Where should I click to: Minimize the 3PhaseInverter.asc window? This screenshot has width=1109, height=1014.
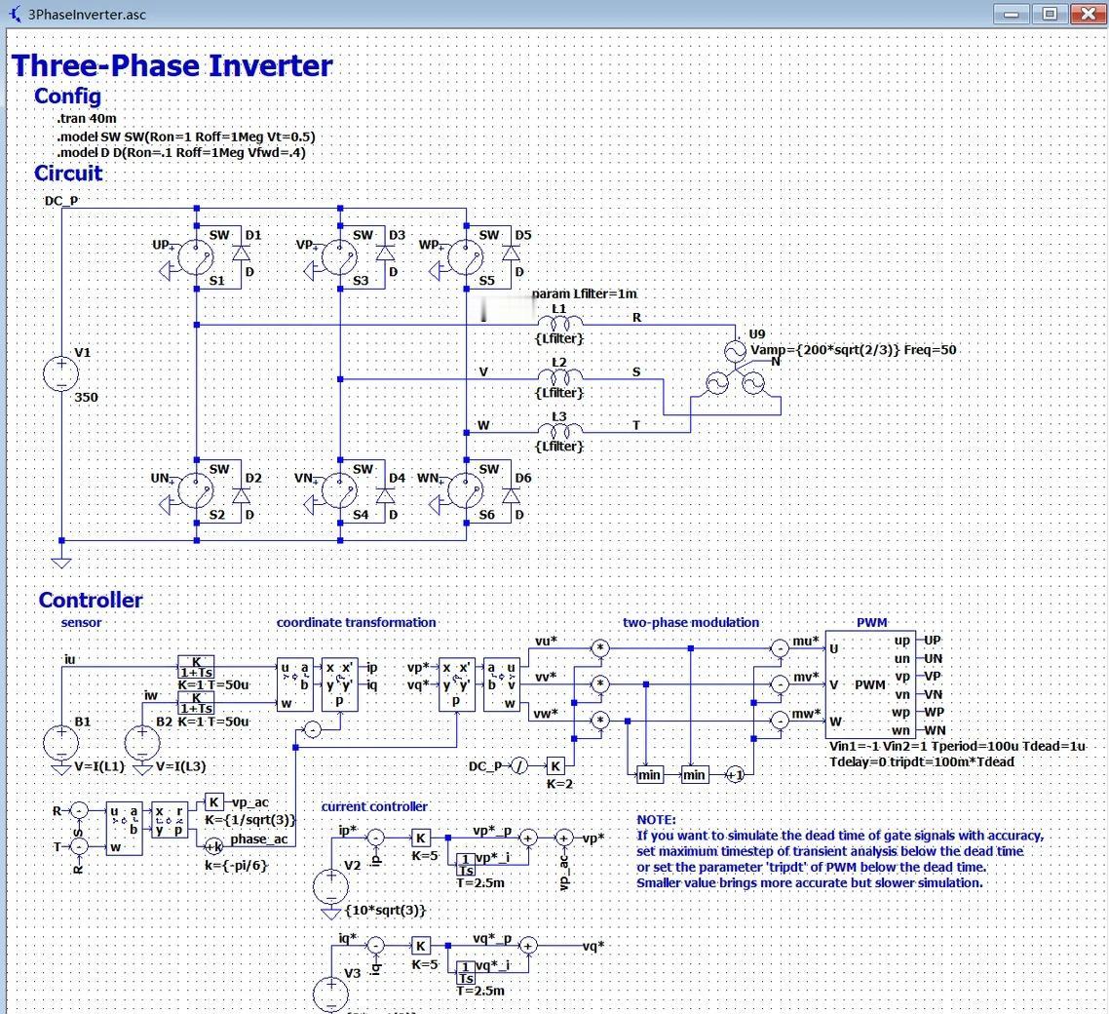(1012, 14)
